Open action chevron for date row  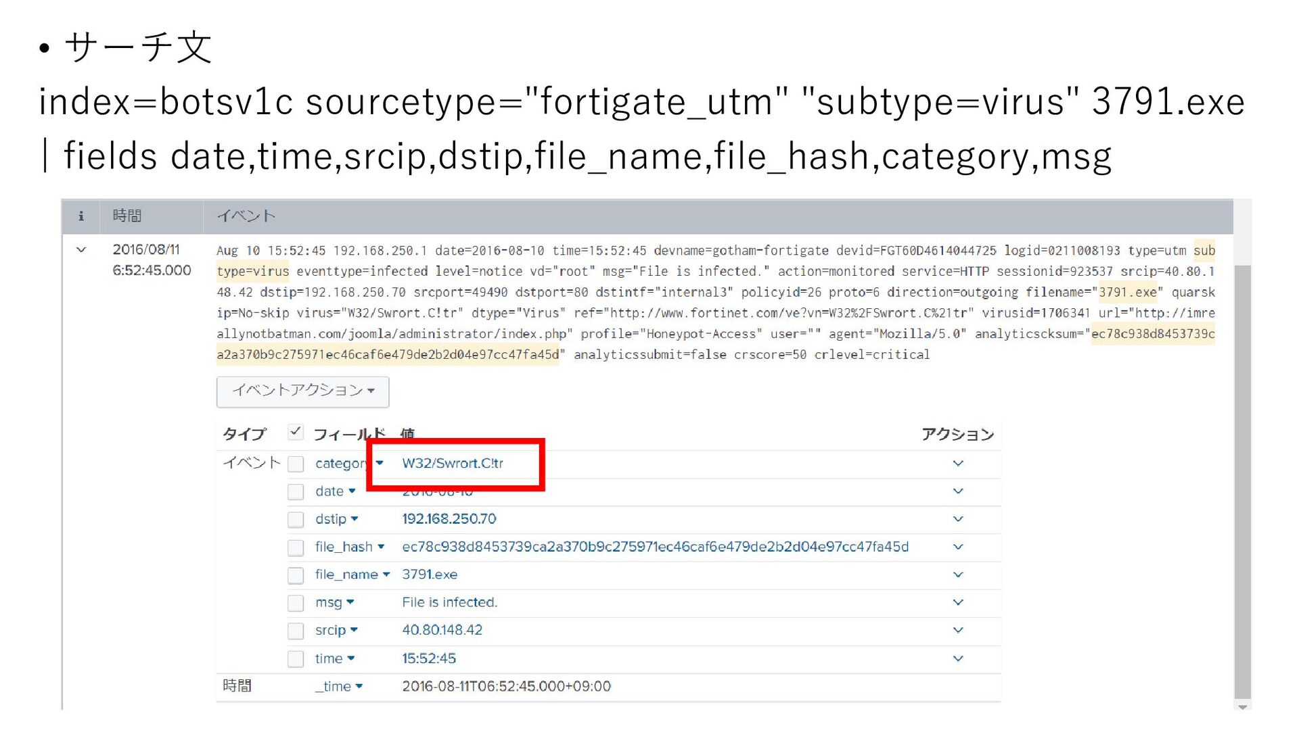(957, 491)
